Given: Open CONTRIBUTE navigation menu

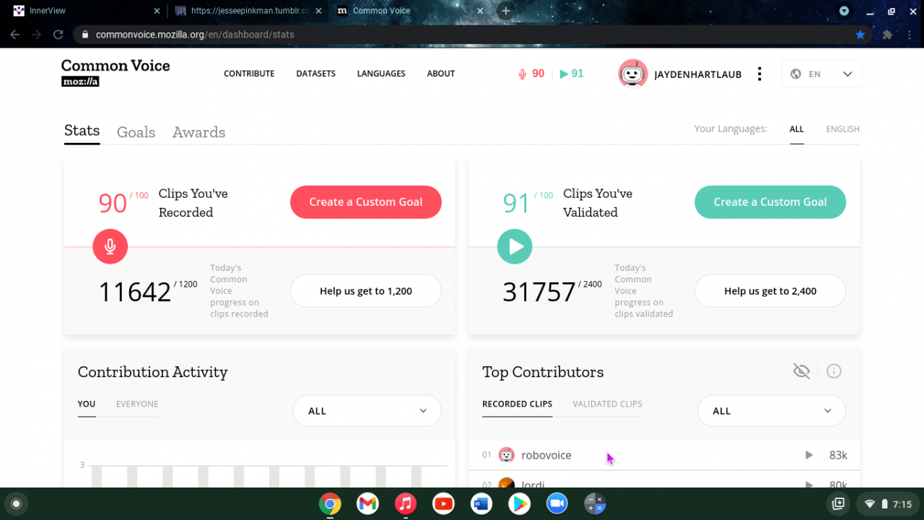Looking at the screenshot, I should [x=249, y=74].
